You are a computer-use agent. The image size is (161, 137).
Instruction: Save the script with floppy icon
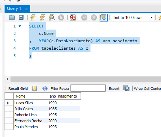click(x=21, y=18)
